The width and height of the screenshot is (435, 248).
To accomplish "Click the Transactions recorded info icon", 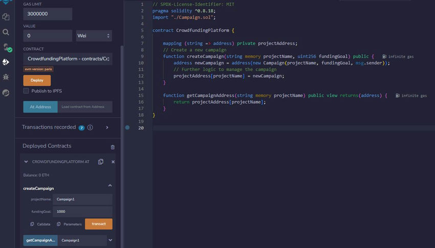I will pos(90,127).
